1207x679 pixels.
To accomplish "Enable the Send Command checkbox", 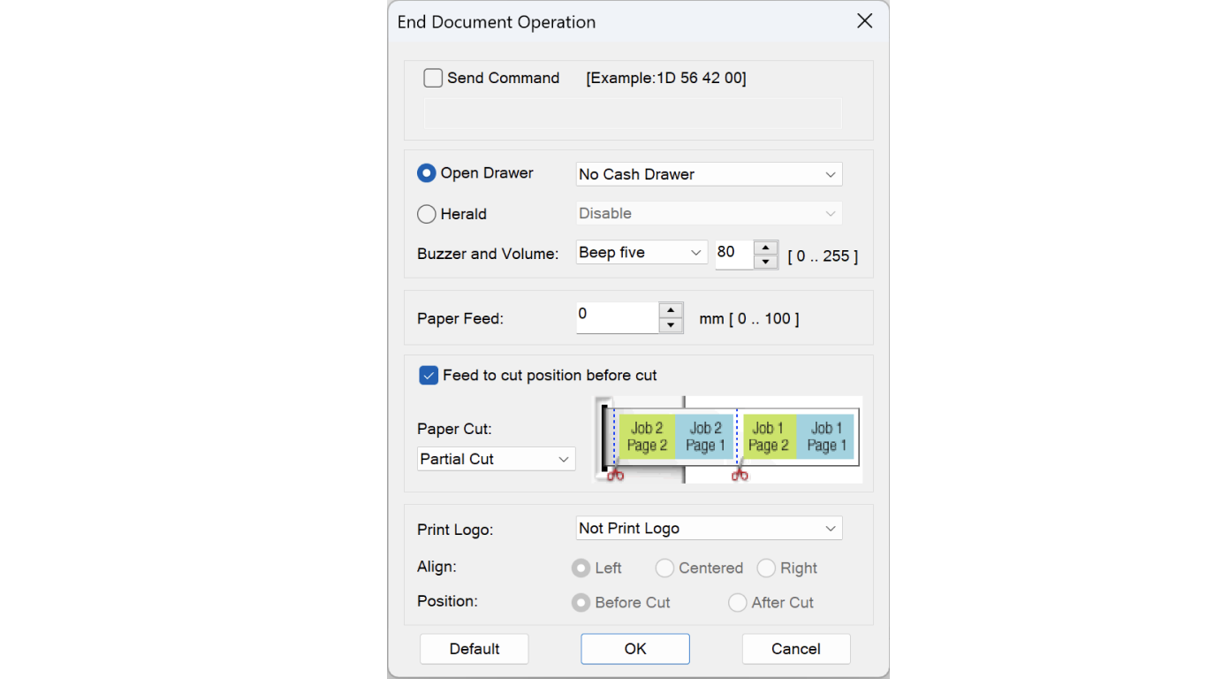I will click(433, 78).
